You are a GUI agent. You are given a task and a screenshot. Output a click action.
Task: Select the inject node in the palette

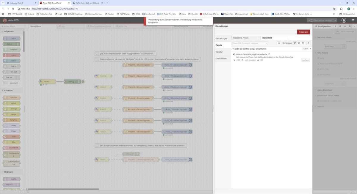click(12, 39)
